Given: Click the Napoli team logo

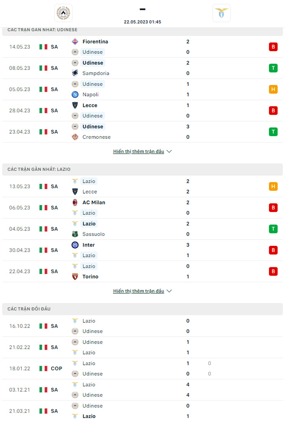Looking at the screenshot, I should click(x=75, y=95).
